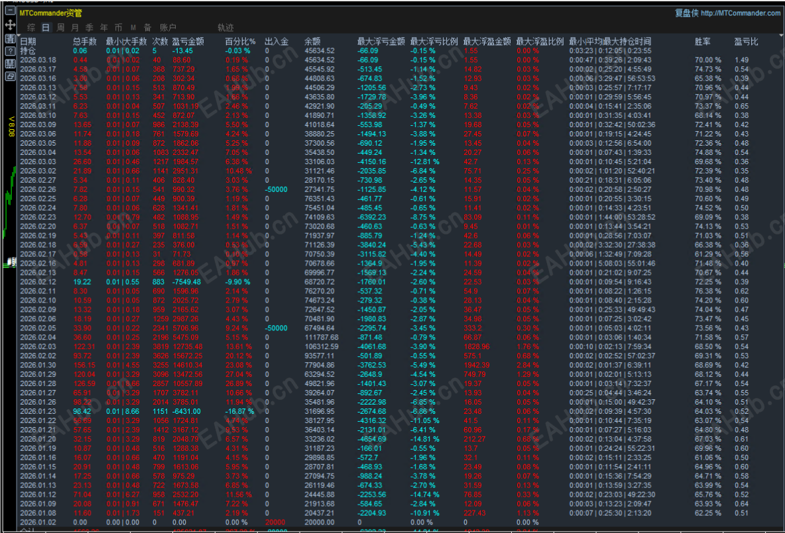Click the 最大浮盈比例 column header
The image size is (785, 533).
point(540,42)
